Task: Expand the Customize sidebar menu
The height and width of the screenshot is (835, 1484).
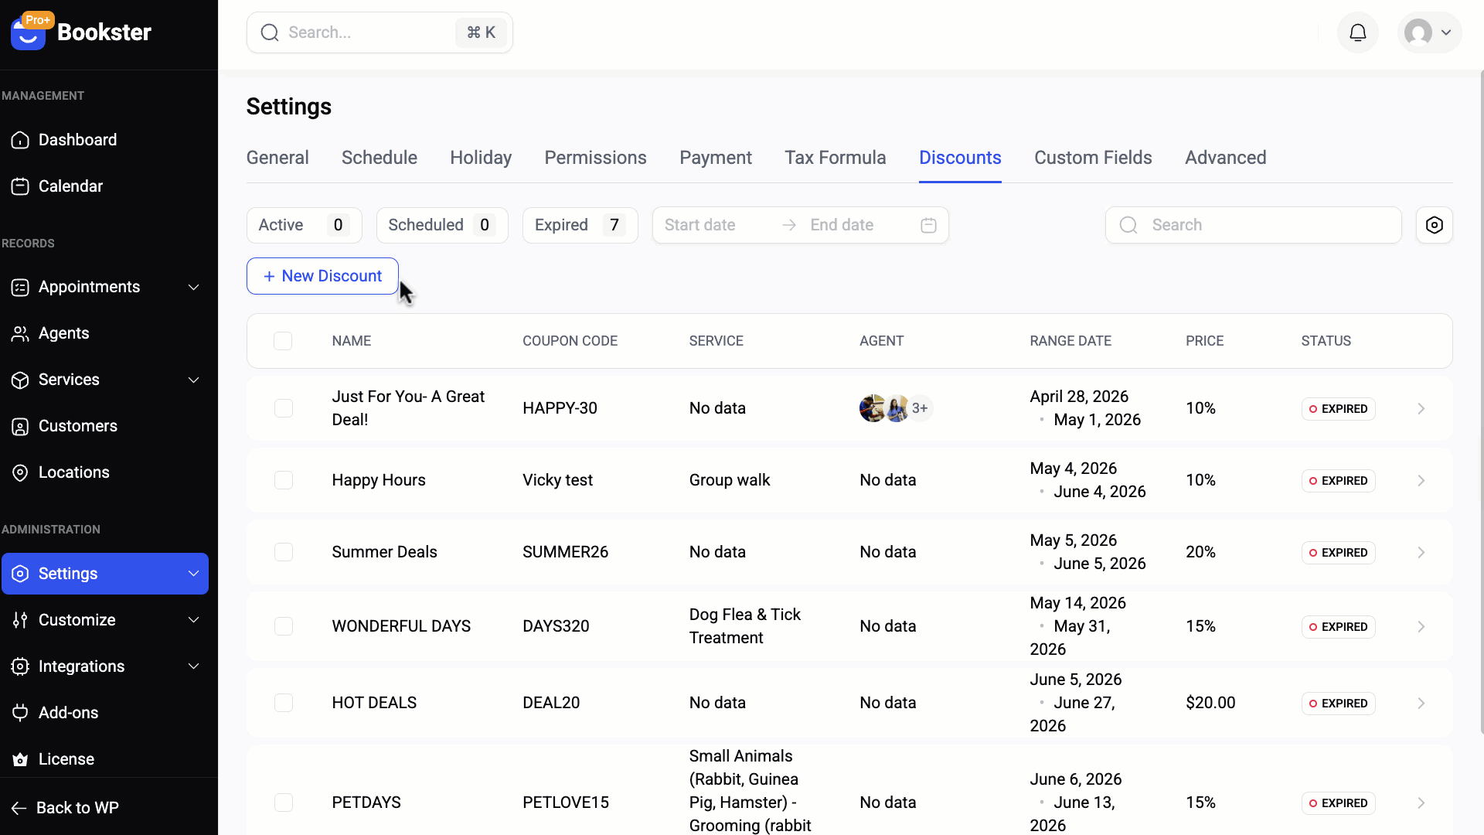Action: coord(194,620)
